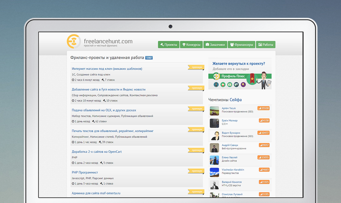Click the clock icon beside '2 часа 6 минут назад'
Image resolution: width=341 pixels, height=203 pixels.
73,80
